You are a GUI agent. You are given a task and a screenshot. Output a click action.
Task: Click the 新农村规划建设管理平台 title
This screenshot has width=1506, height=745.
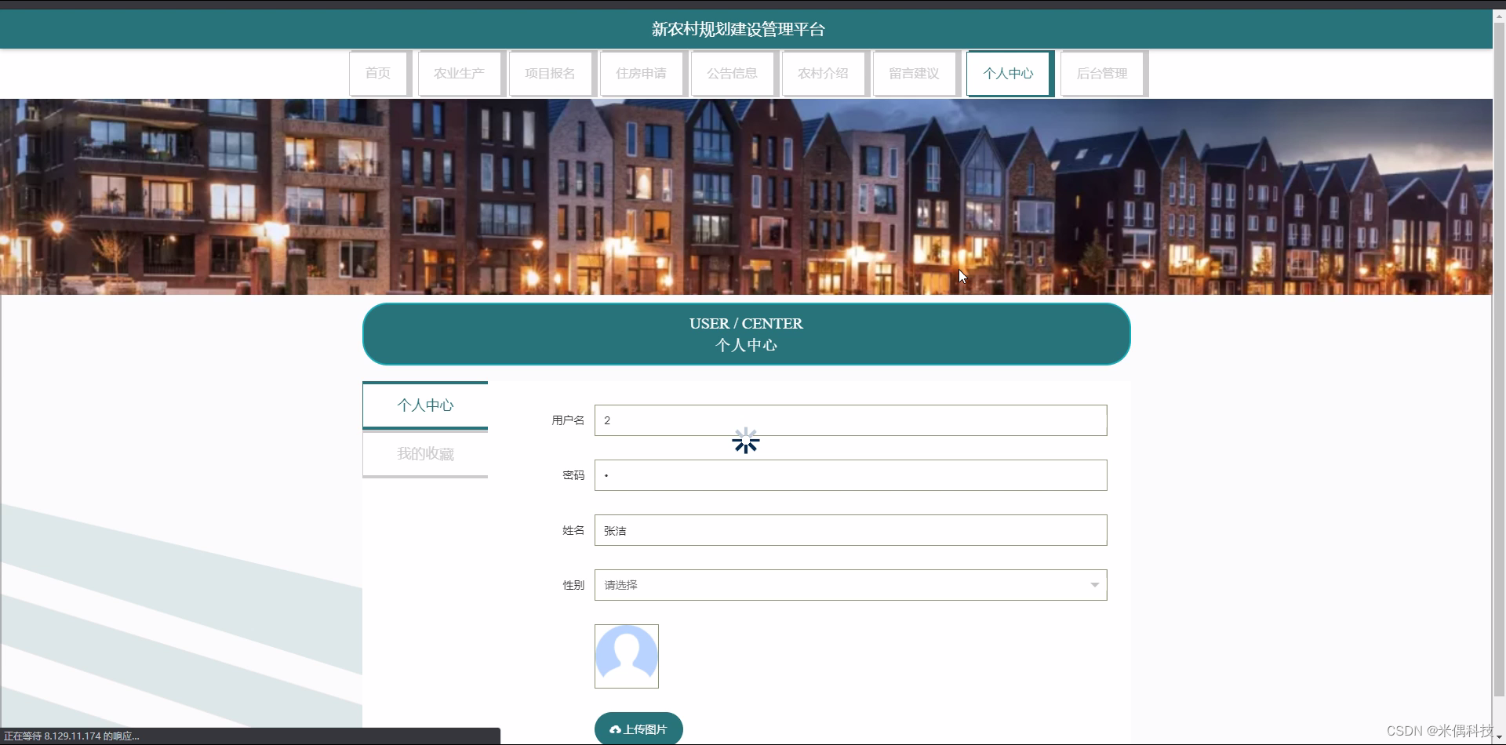(738, 30)
